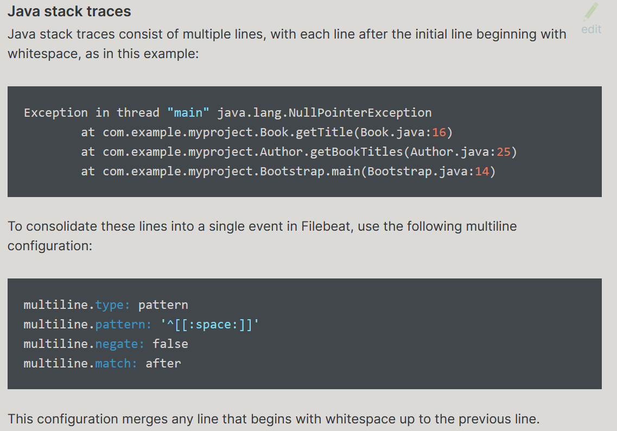The height and width of the screenshot is (431, 617).
Task: Click the multiline.match key
Action: (x=80, y=364)
